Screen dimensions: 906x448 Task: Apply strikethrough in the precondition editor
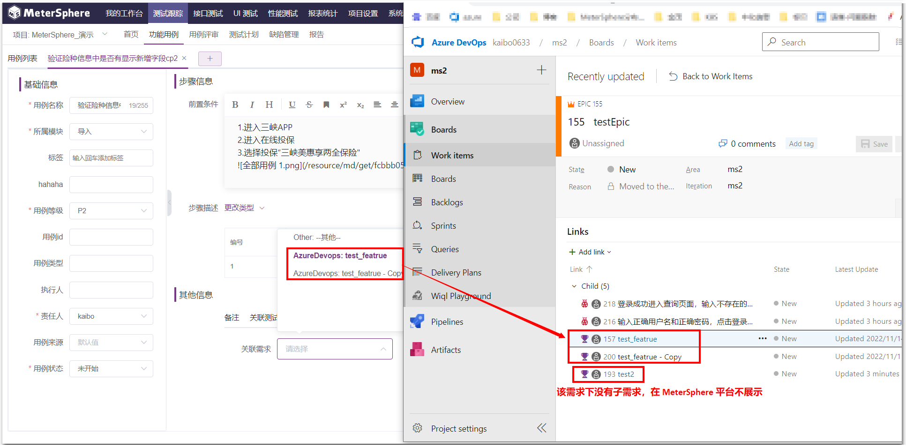point(309,104)
